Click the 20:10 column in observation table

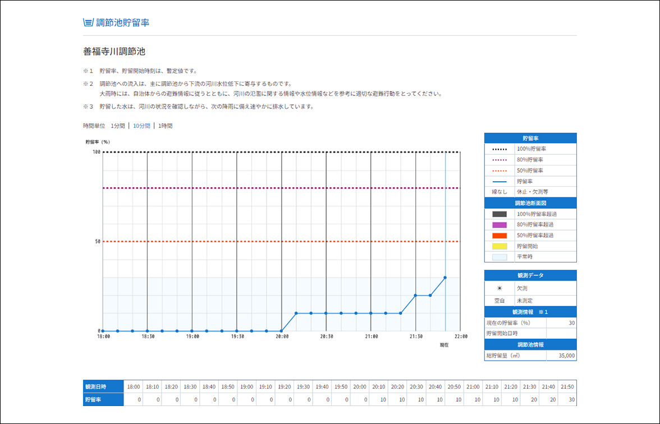[378, 387]
